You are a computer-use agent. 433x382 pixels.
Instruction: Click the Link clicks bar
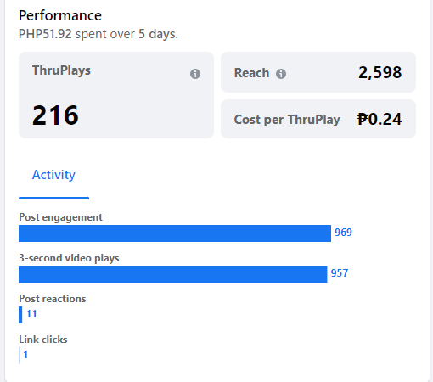(19, 356)
